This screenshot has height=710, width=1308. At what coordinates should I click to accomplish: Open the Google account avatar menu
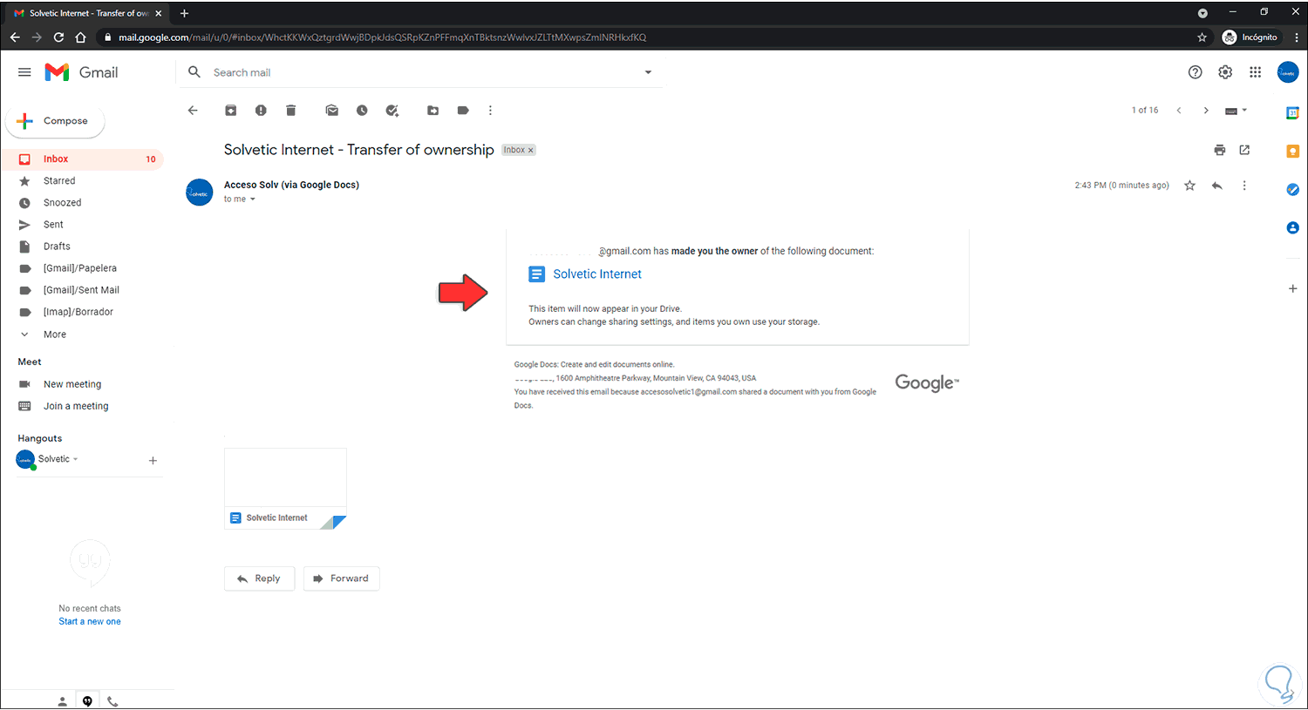[1288, 72]
